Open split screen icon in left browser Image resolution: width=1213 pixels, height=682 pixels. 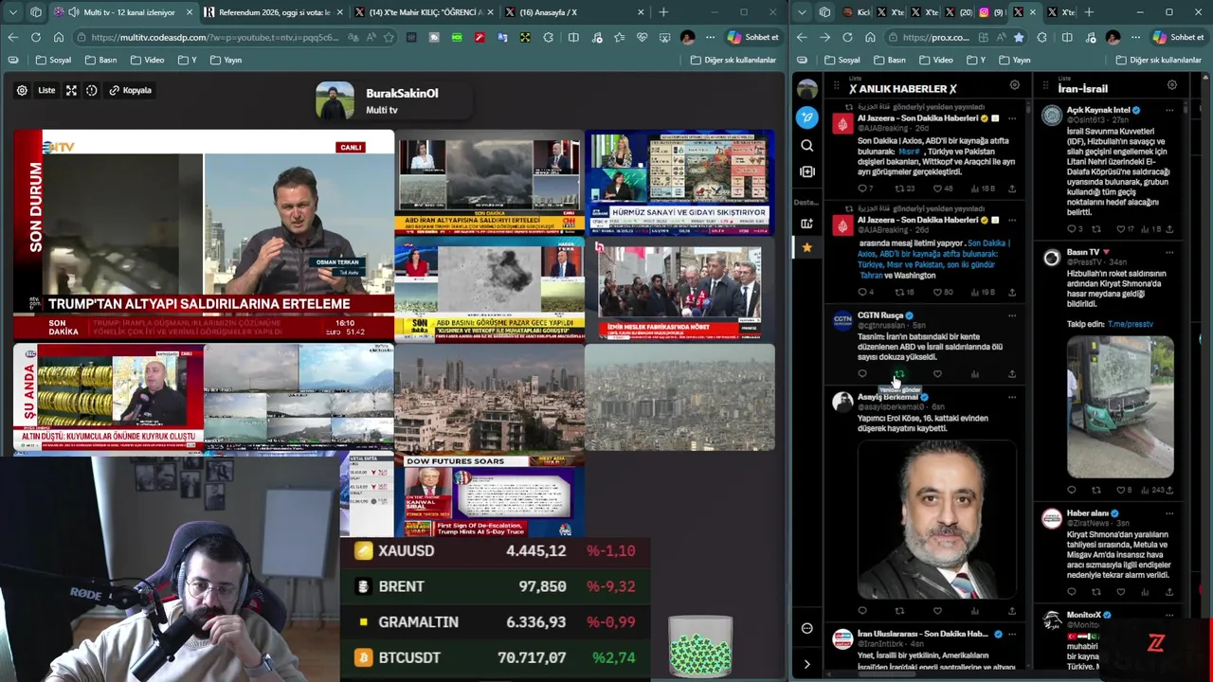pyautogui.click(x=573, y=37)
